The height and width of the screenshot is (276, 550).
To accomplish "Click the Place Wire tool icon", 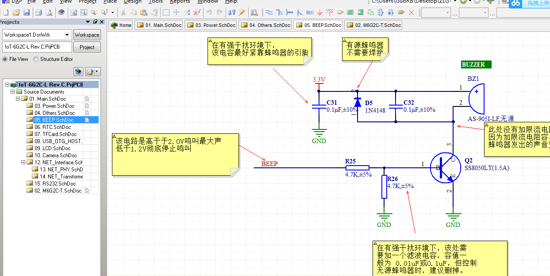I will [268, 12].
